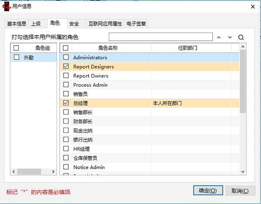Click the role search input field
Screen dimensions: 261x204
[161, 37]
